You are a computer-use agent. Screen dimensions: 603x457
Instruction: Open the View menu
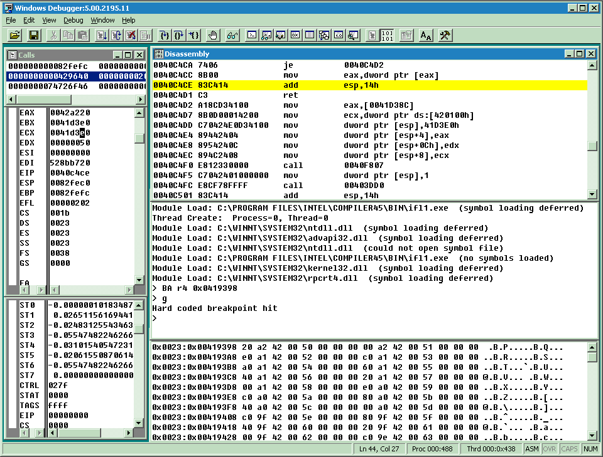pos(49,20)
